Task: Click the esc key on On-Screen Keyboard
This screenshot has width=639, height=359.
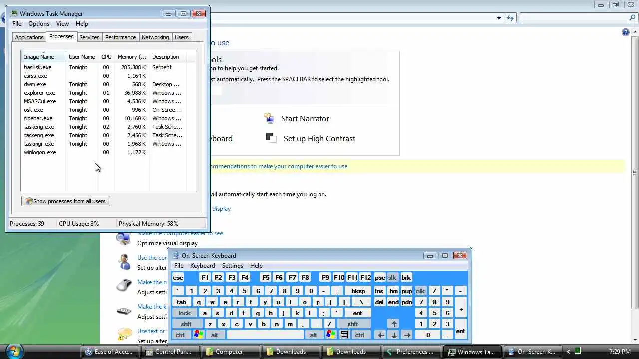Action: [178, 278]
